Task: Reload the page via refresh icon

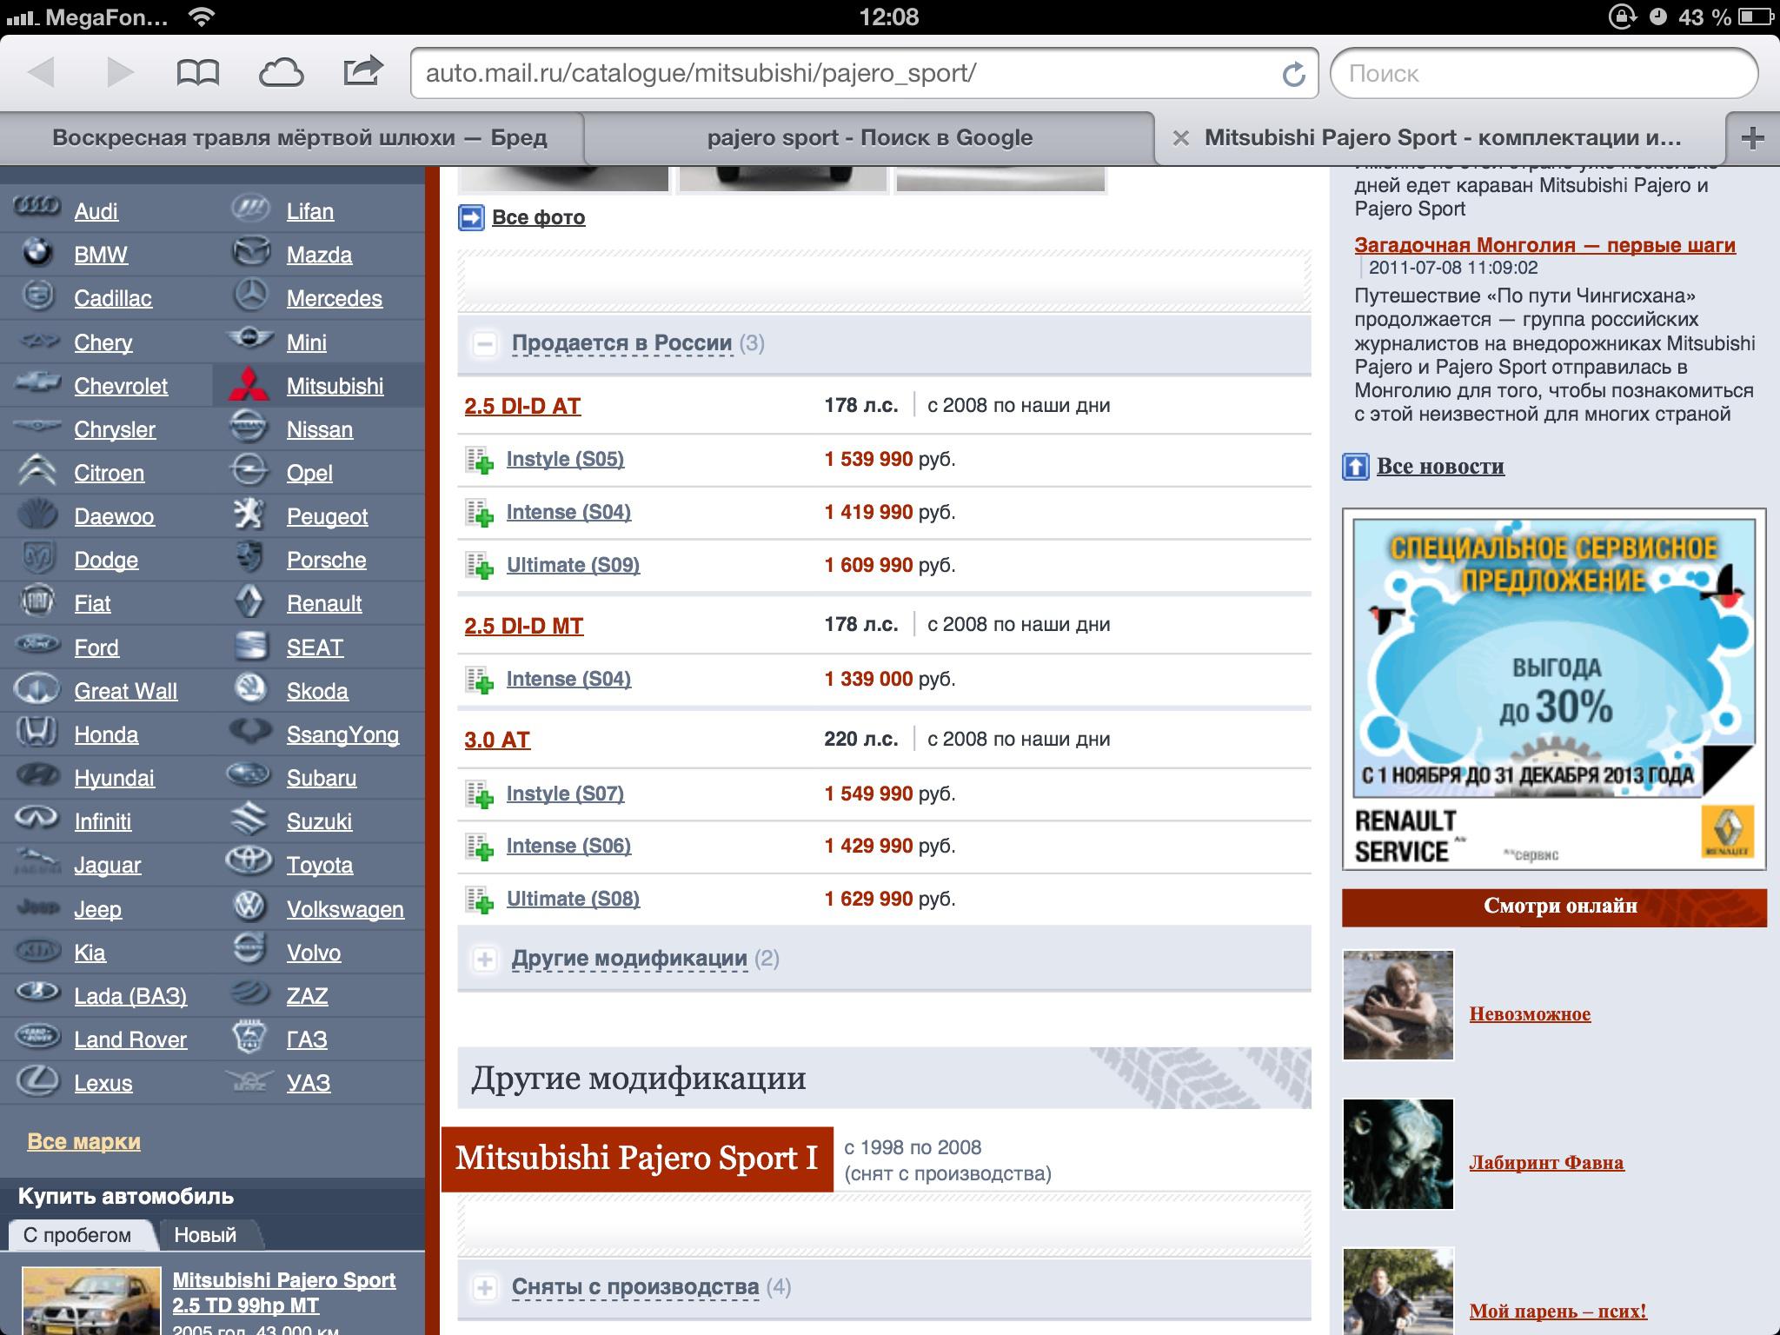Action: (x=1293, y=74)
